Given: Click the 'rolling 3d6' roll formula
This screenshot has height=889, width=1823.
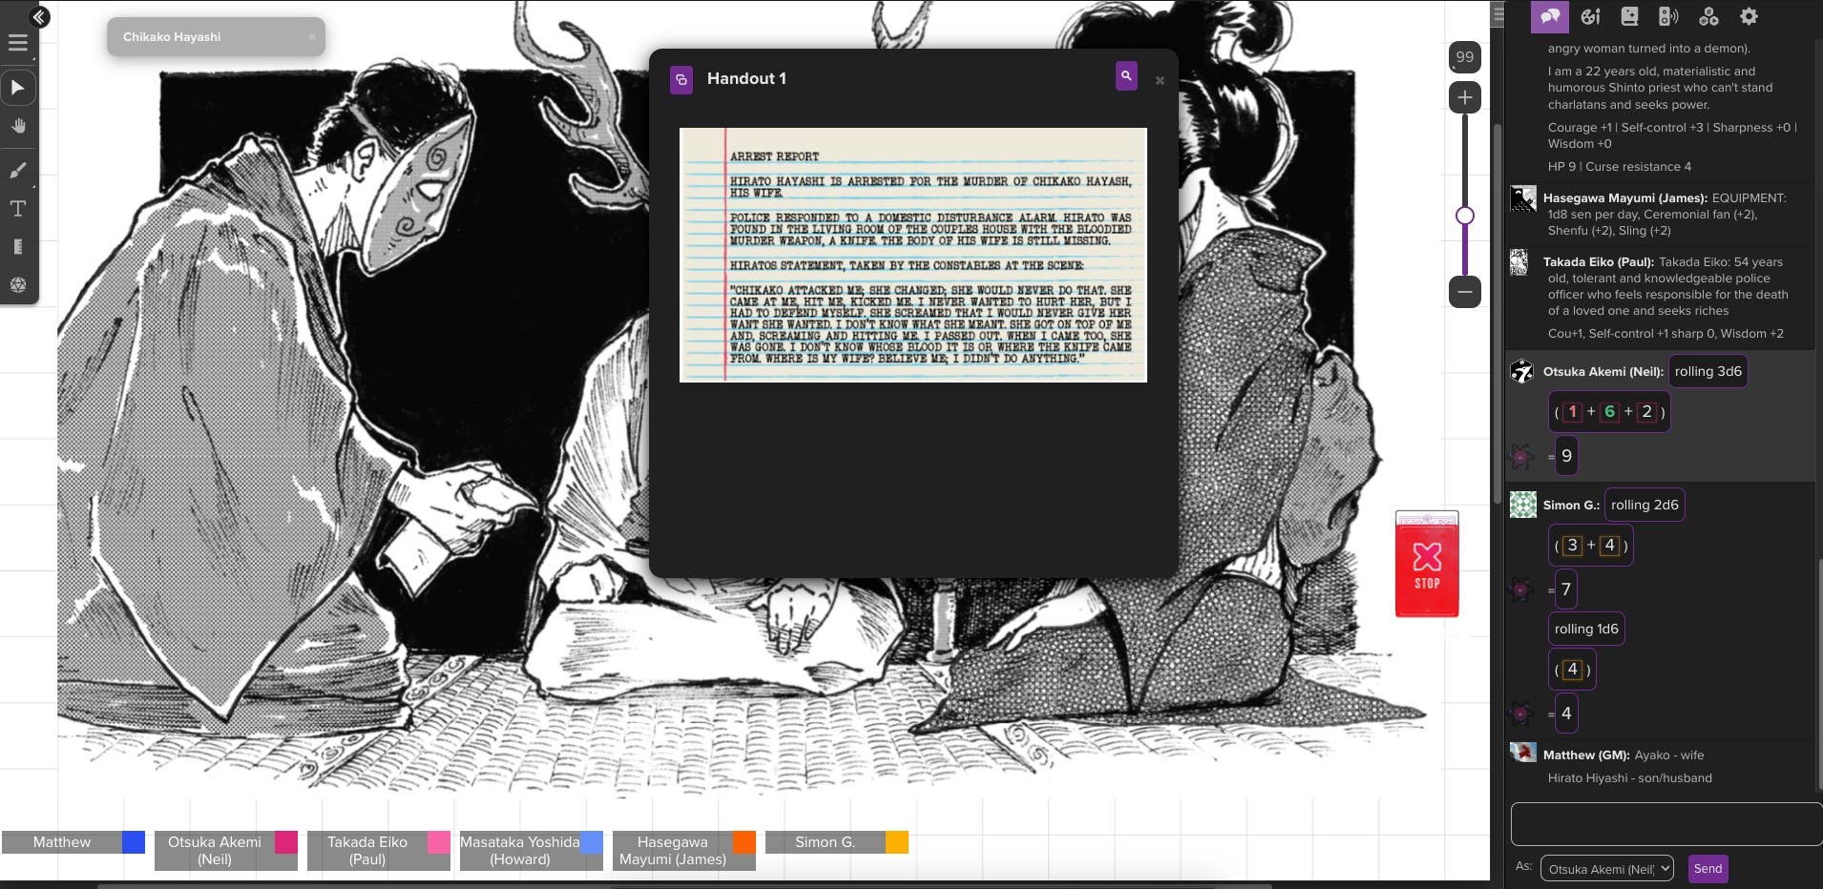Looking at the screenshot, I should (x=1708, y=371).
